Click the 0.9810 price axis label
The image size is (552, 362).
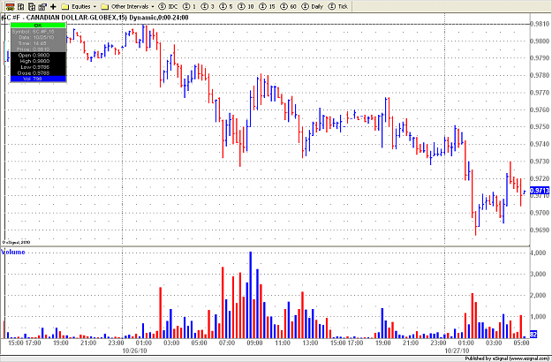(x=539, y=24)
